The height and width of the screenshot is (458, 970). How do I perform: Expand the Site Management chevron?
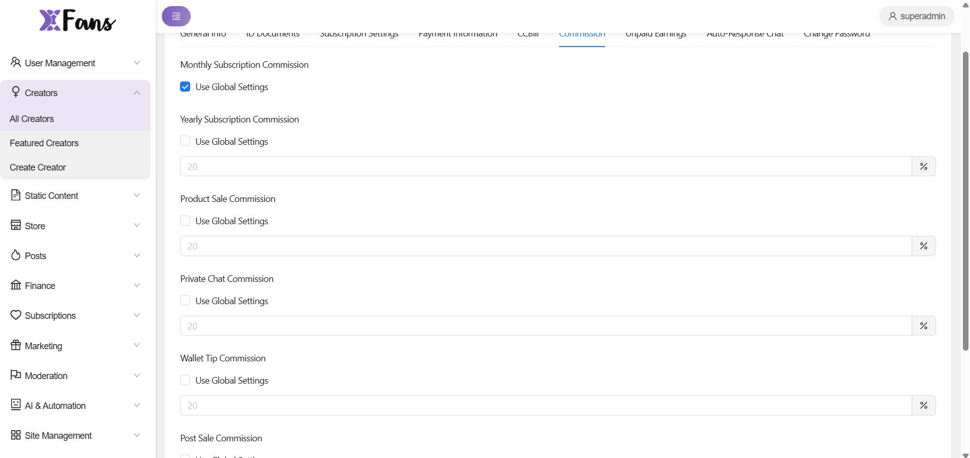(136, 435)
